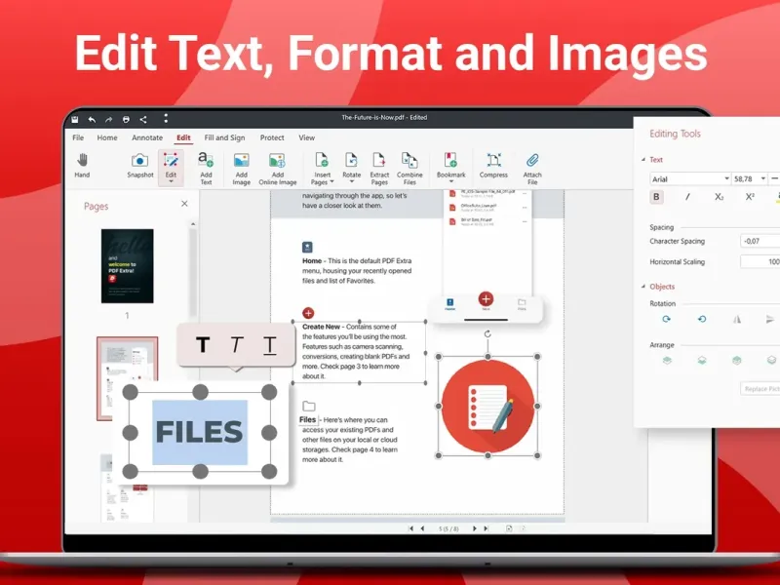Click the Save icon in title bar

click(75, 119)
